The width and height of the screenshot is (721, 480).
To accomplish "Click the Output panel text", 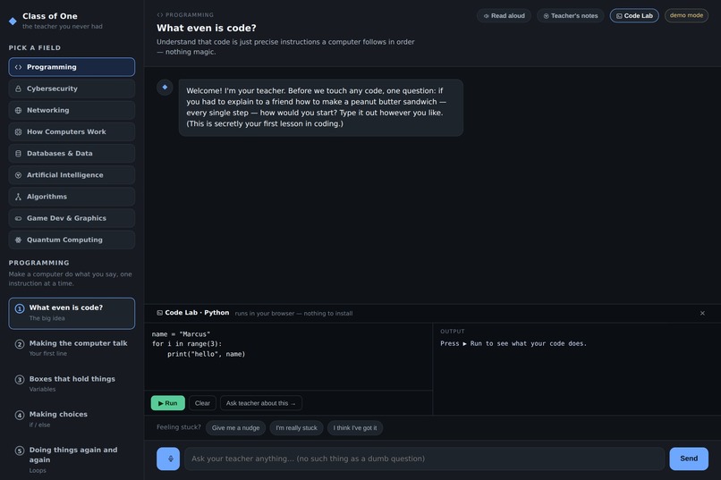I will pyautogui.click(x=513, y=343).
